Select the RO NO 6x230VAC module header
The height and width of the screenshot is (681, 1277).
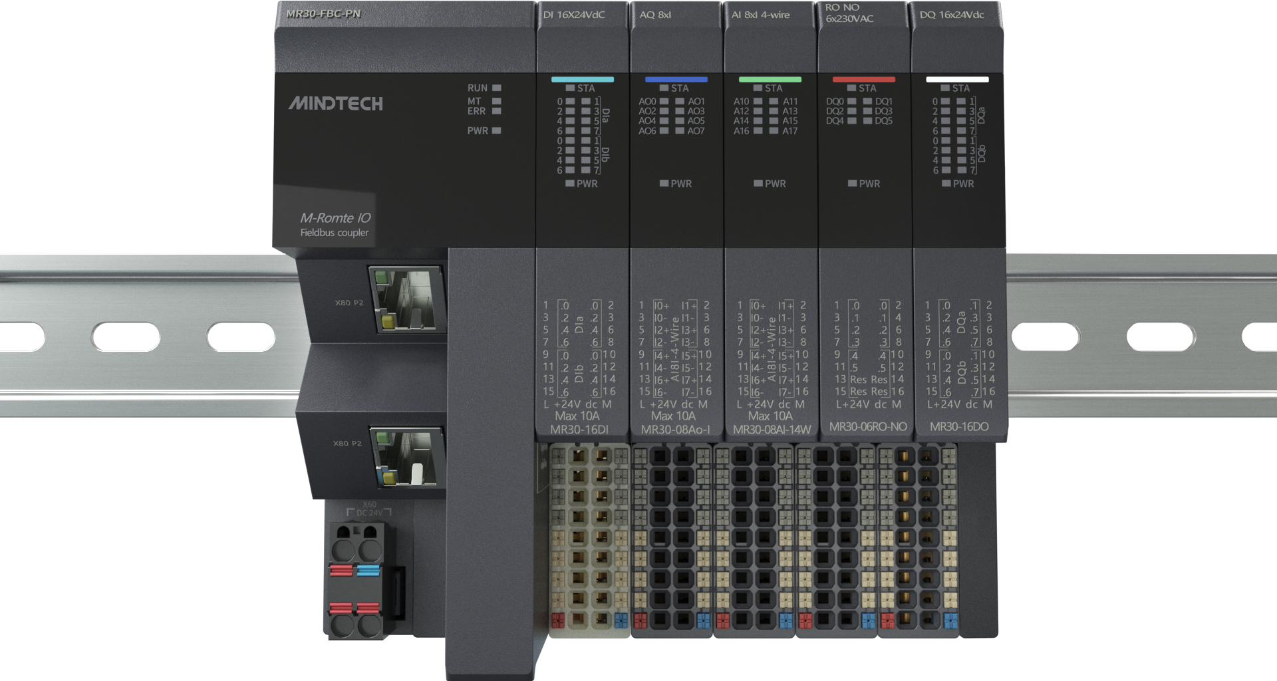[849, 13]
